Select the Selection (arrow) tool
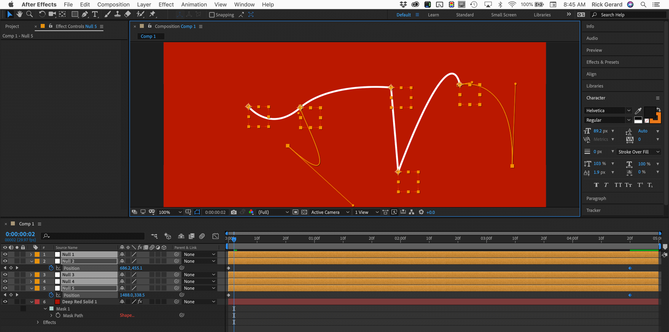 pyautogui.click(x=10, y=14)
